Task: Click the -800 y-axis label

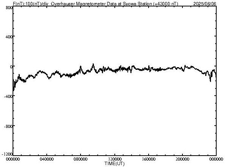Action: point(8,126)
